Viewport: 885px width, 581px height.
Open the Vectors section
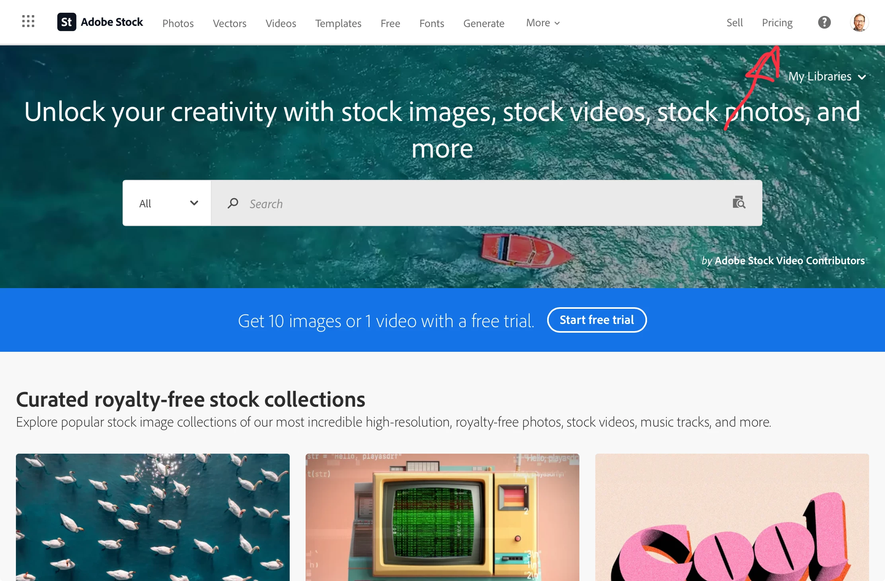(x=230, y=23)
